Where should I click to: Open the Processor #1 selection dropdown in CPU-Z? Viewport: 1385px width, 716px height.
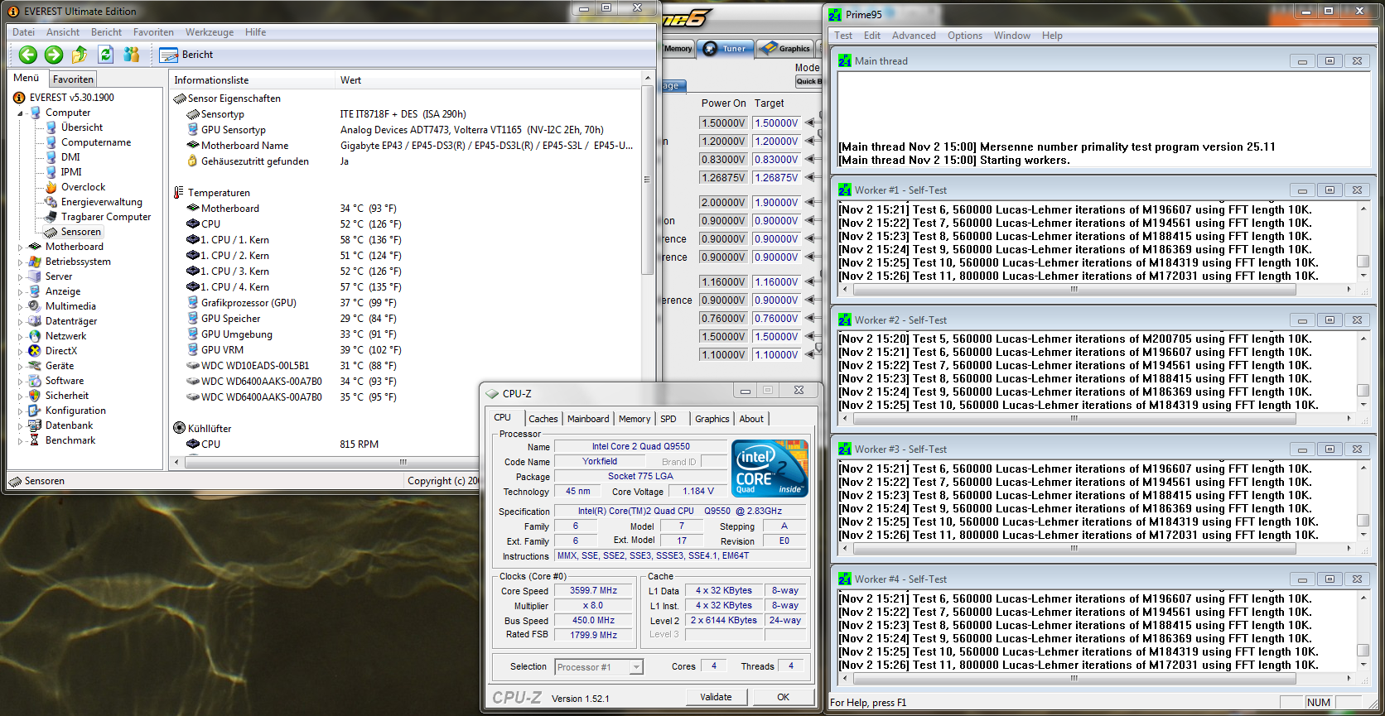tap(599, 667)
